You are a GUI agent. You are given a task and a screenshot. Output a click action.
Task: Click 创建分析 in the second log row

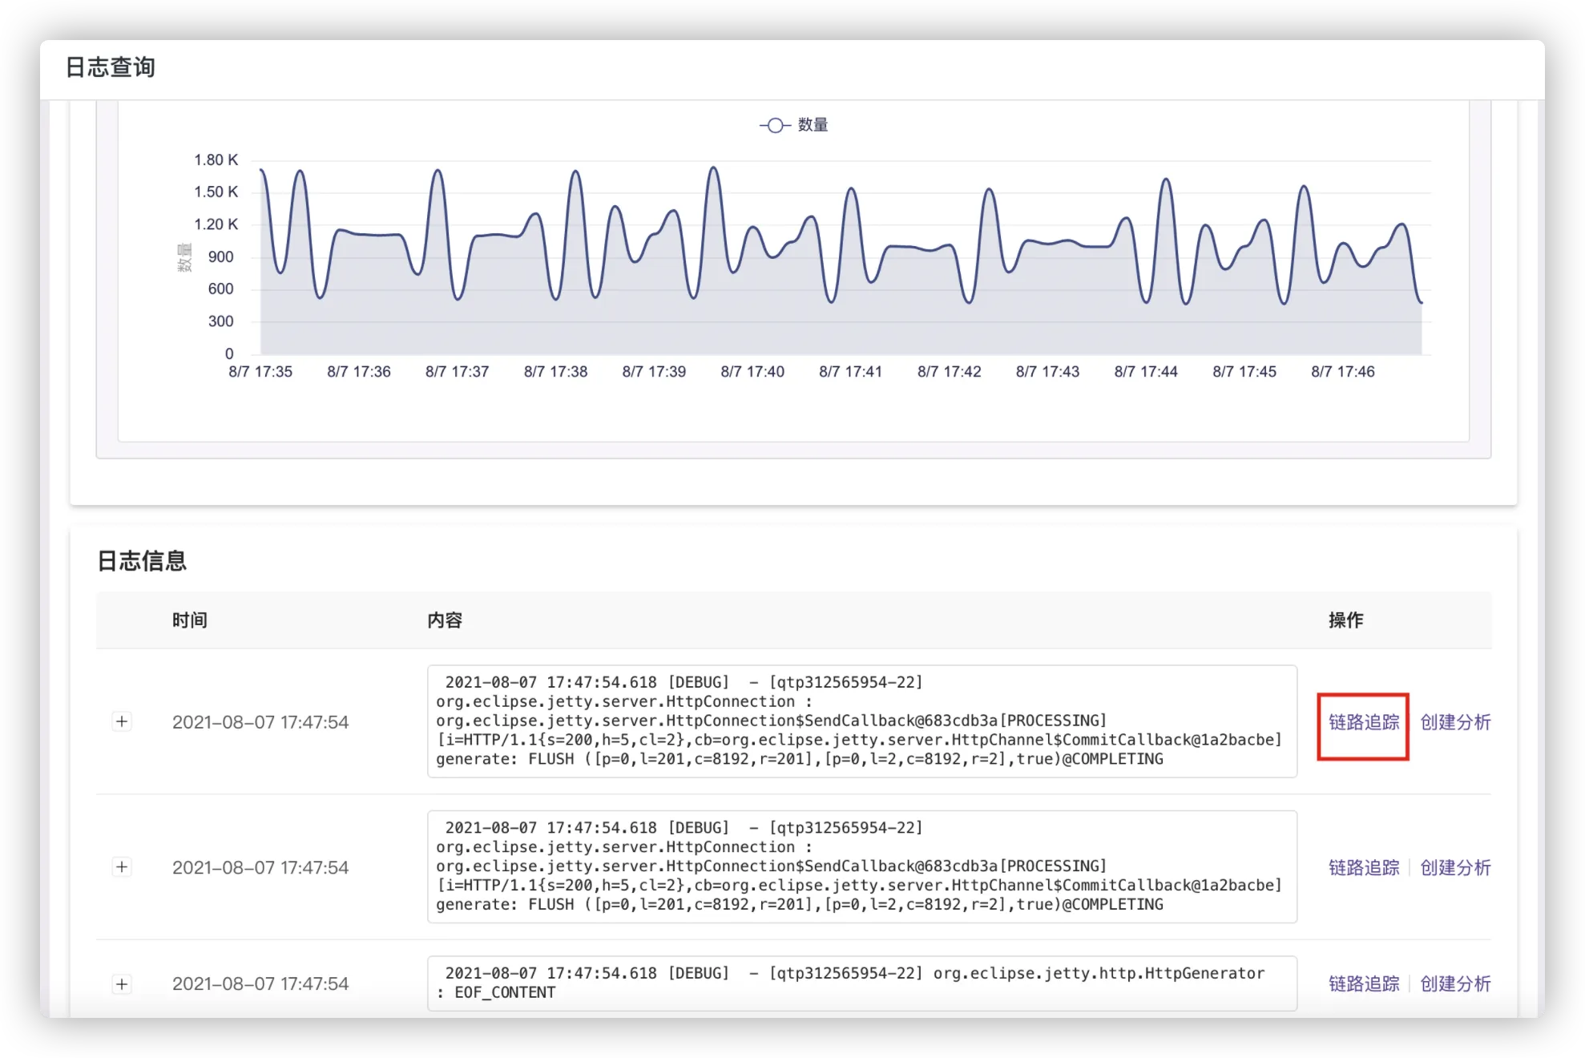[x=1455, y=867]
